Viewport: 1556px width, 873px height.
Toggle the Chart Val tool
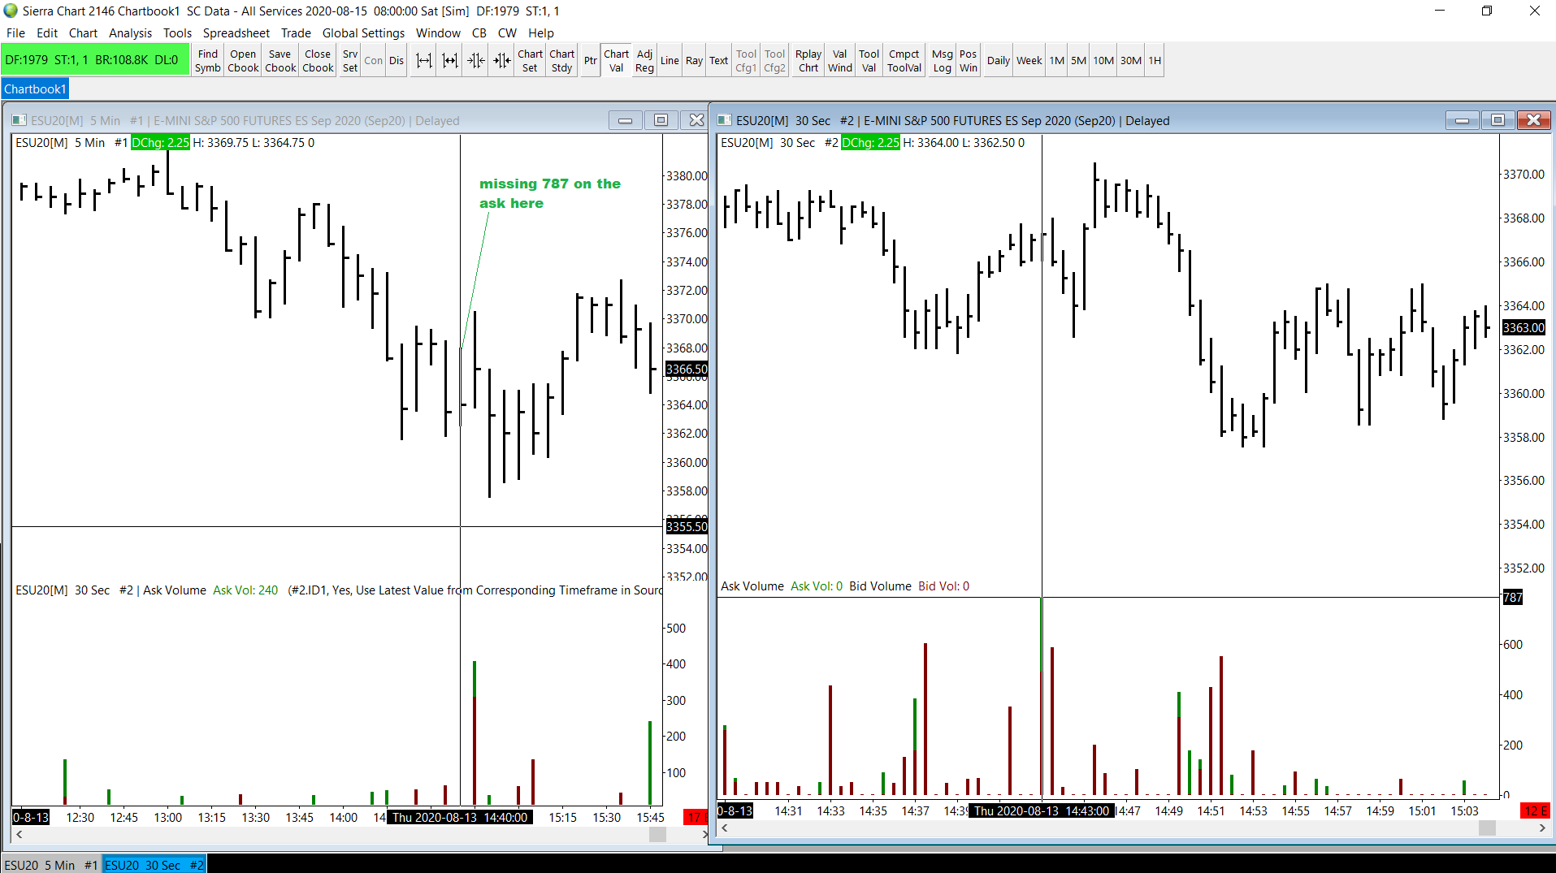[x=617, y=61]
